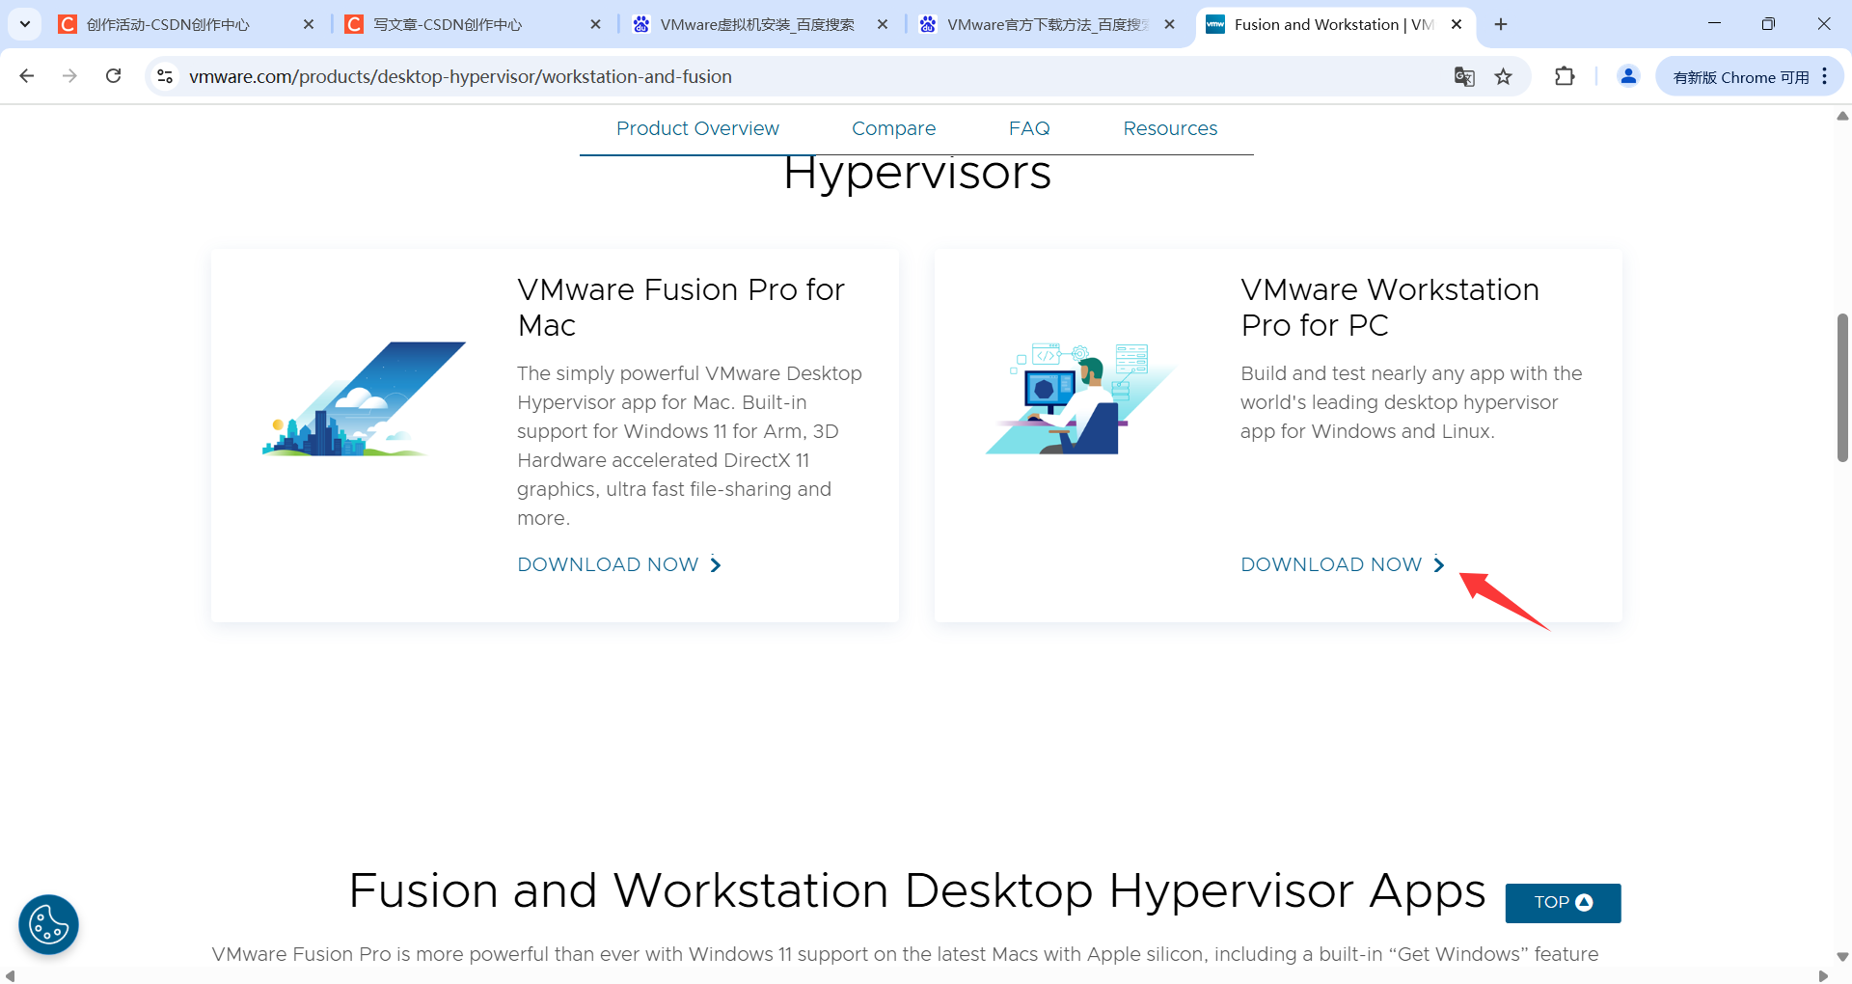The height and width of the screenshot is (984, 1852).
Task: Close the Fusion and Workstation tab
Action: [1457, 24]
